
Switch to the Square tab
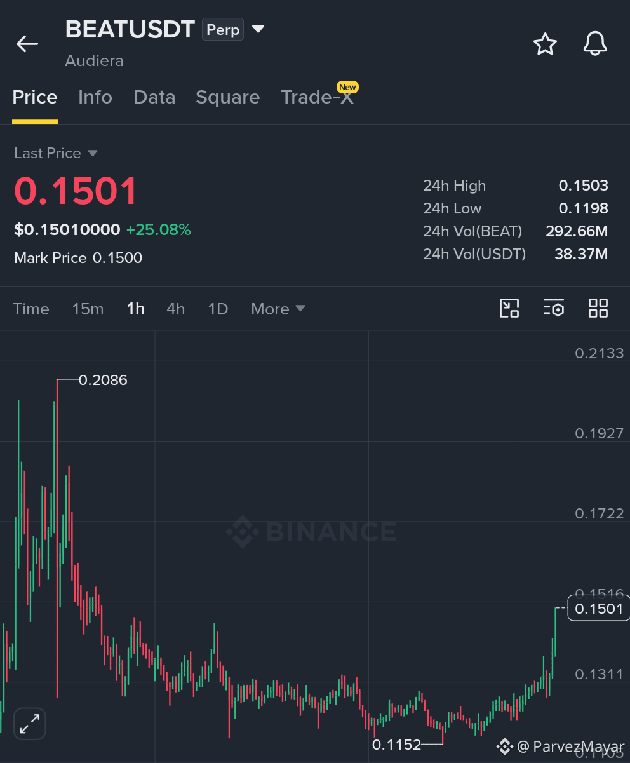click(x=227, y=97)
